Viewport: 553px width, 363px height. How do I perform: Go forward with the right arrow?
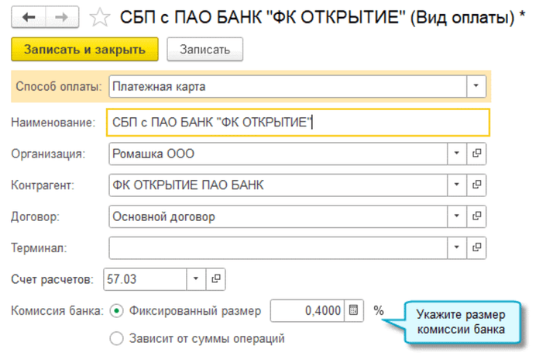point(62,17)
